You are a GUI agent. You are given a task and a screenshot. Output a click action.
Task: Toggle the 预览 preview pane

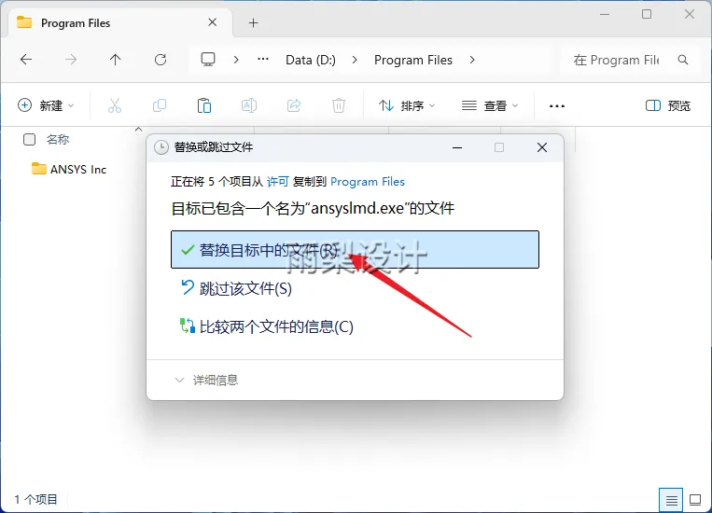coord(667,105)
